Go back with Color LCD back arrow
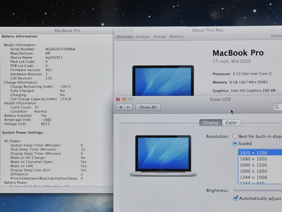 [120, 107]
